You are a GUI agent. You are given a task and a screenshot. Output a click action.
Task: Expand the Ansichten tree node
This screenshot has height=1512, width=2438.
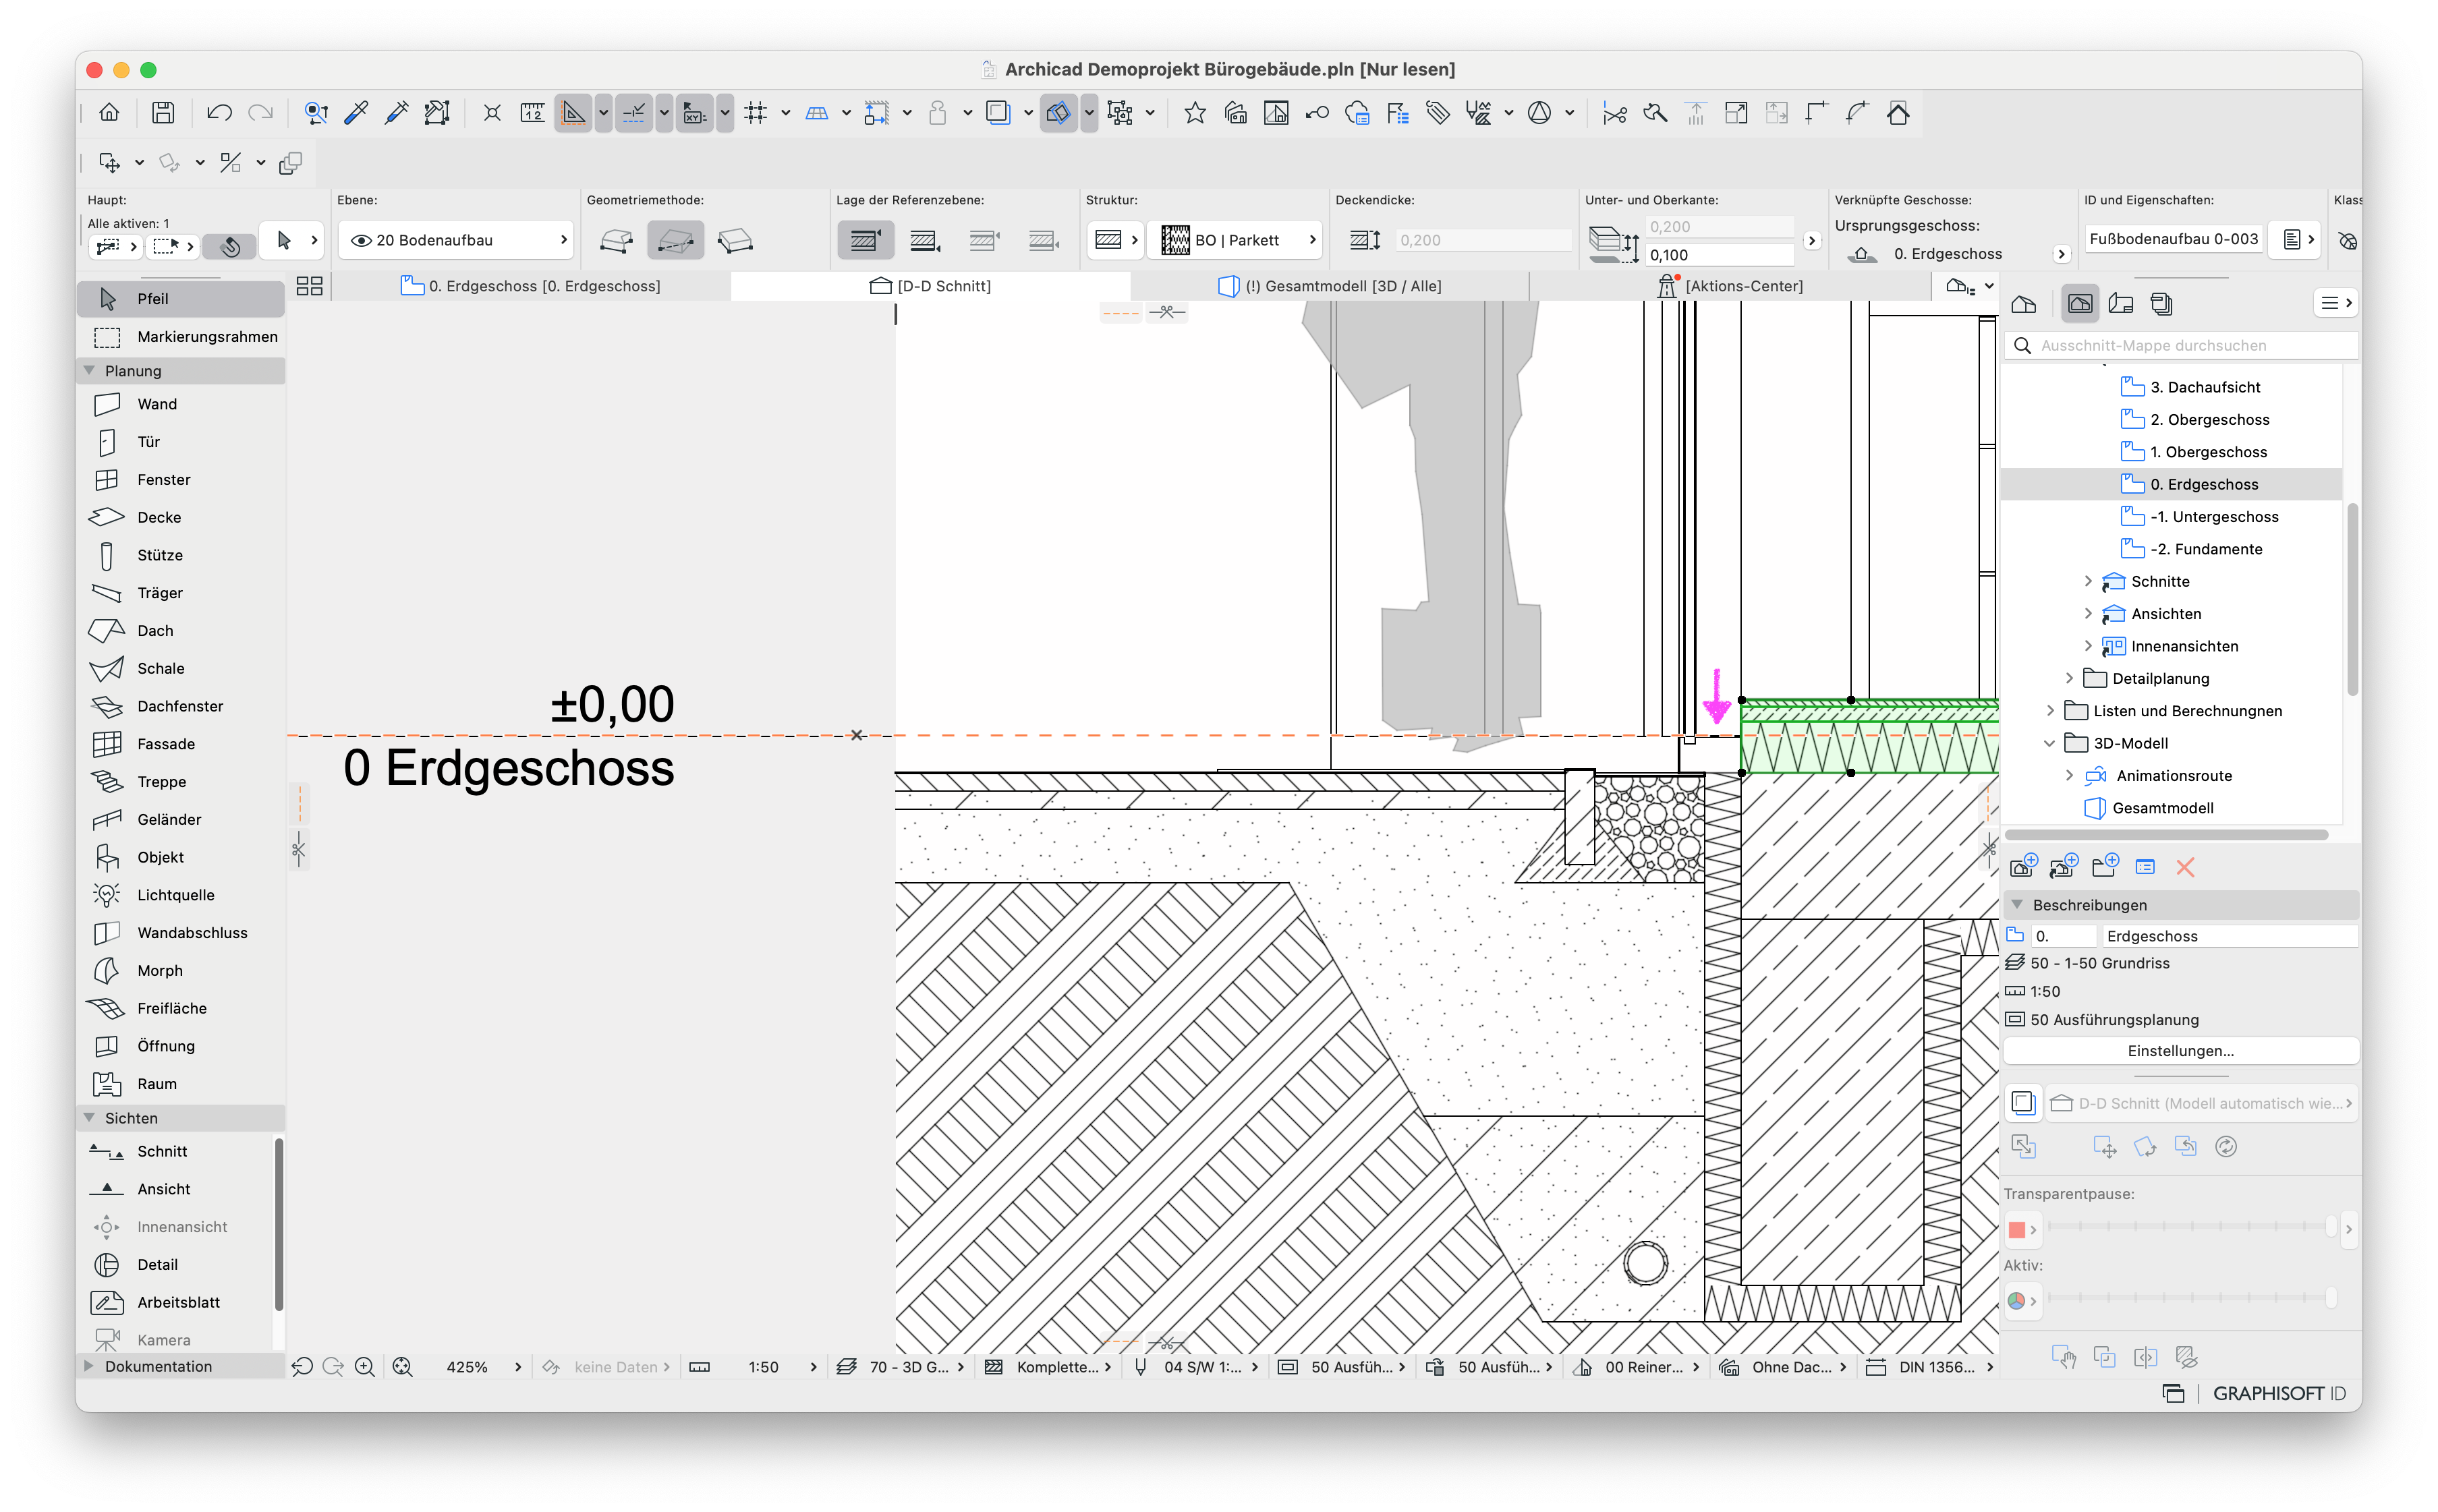coord(2087,614)
